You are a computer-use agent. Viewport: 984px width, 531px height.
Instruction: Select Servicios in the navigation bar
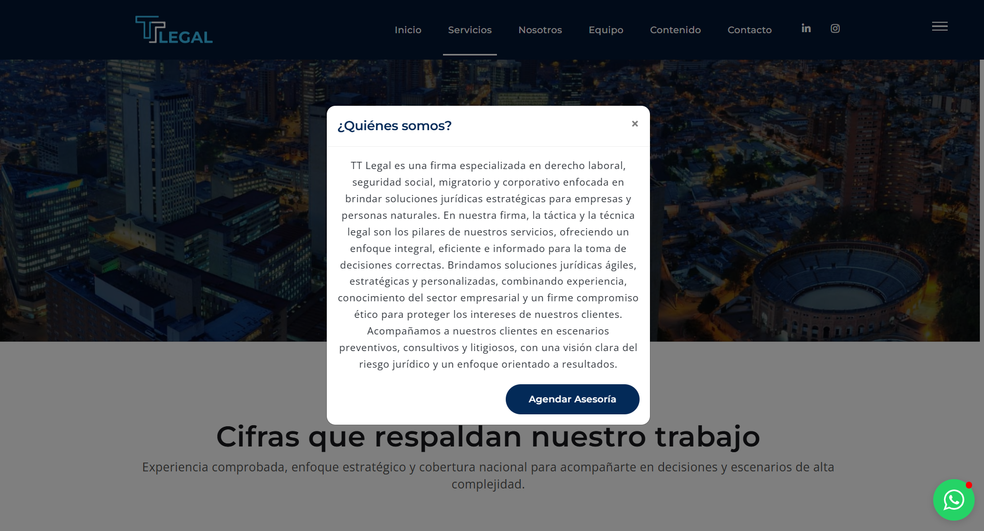pyautogui.click(x=469, y=30)
